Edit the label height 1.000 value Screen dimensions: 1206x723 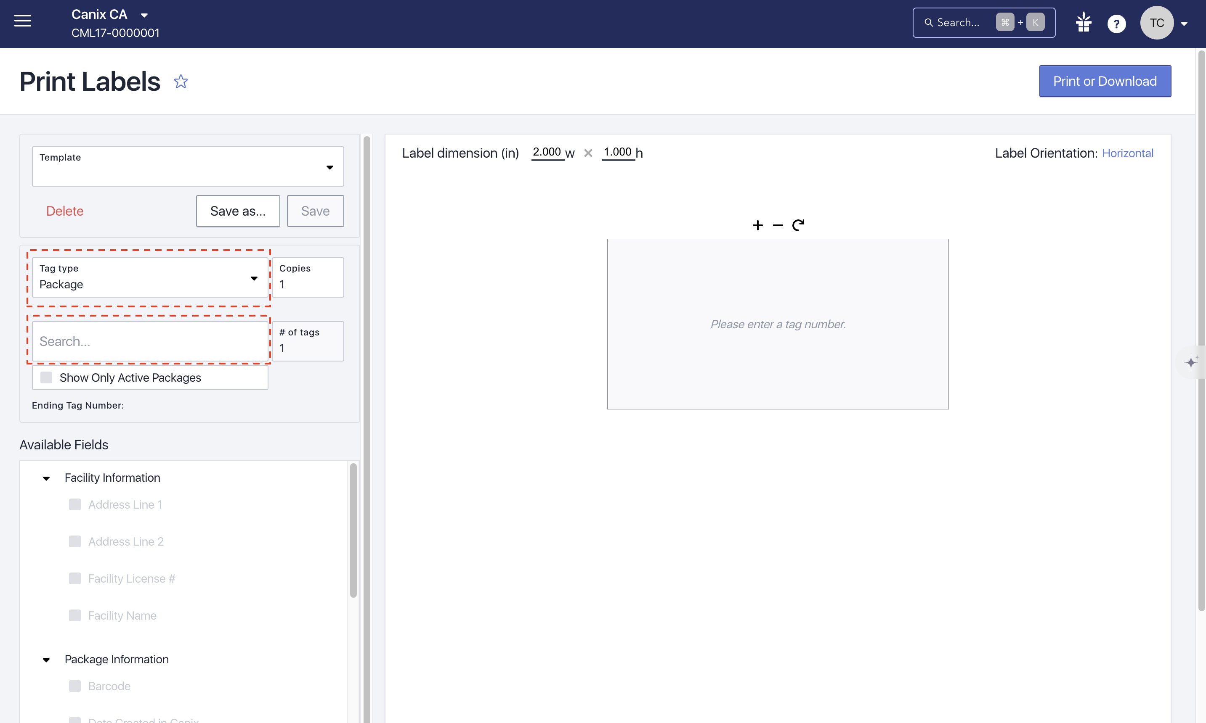click(x=618, y=153)
